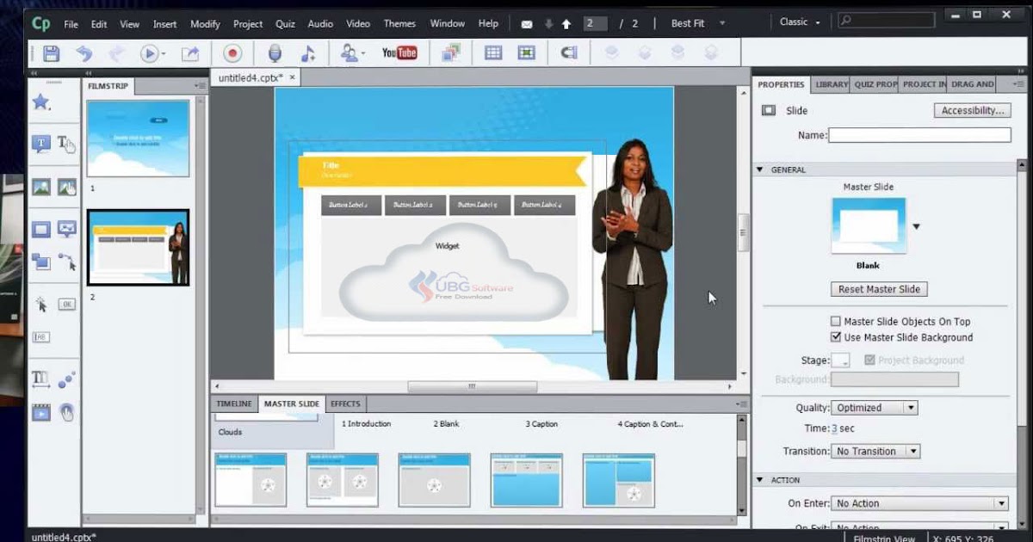Screen dimensions: 1033x542
Task: Save the project with the floppy disk icon
Action: pyautogui.click(x=52, y=53)
